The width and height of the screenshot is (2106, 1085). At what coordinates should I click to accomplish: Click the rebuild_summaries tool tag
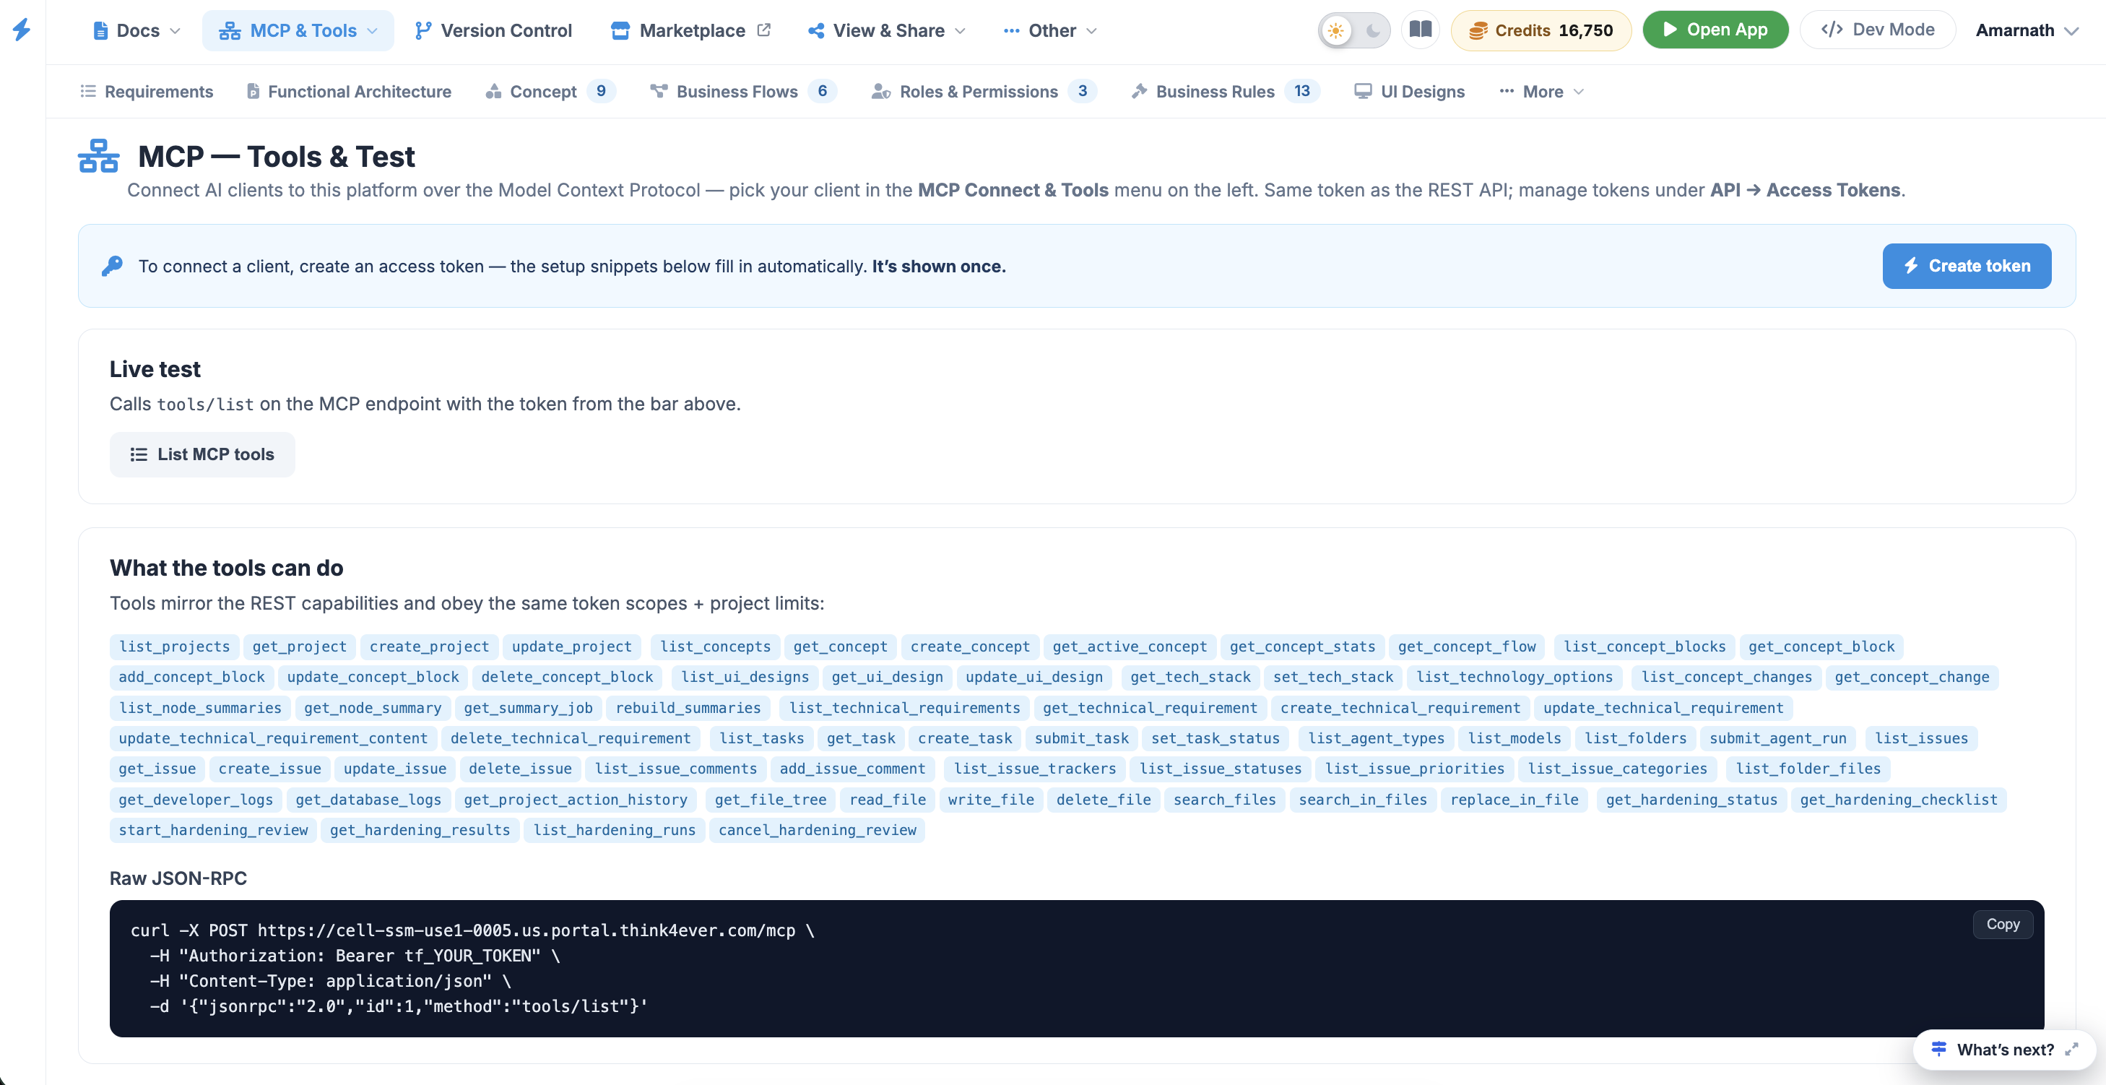point(688,708)
